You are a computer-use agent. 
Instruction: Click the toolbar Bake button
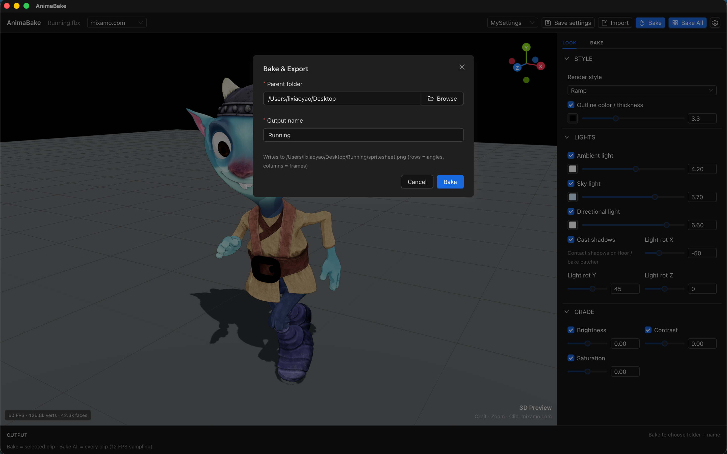pos(650,23)
